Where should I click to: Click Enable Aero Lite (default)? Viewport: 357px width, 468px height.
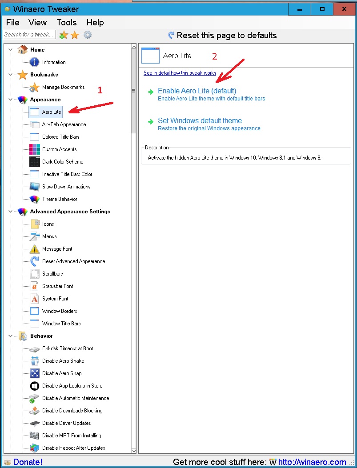tap(197, 91)
